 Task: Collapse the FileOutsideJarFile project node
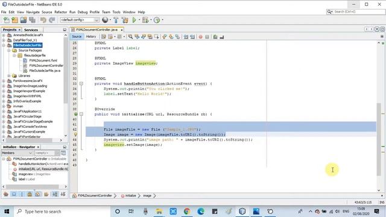click(x=4, y=45)
